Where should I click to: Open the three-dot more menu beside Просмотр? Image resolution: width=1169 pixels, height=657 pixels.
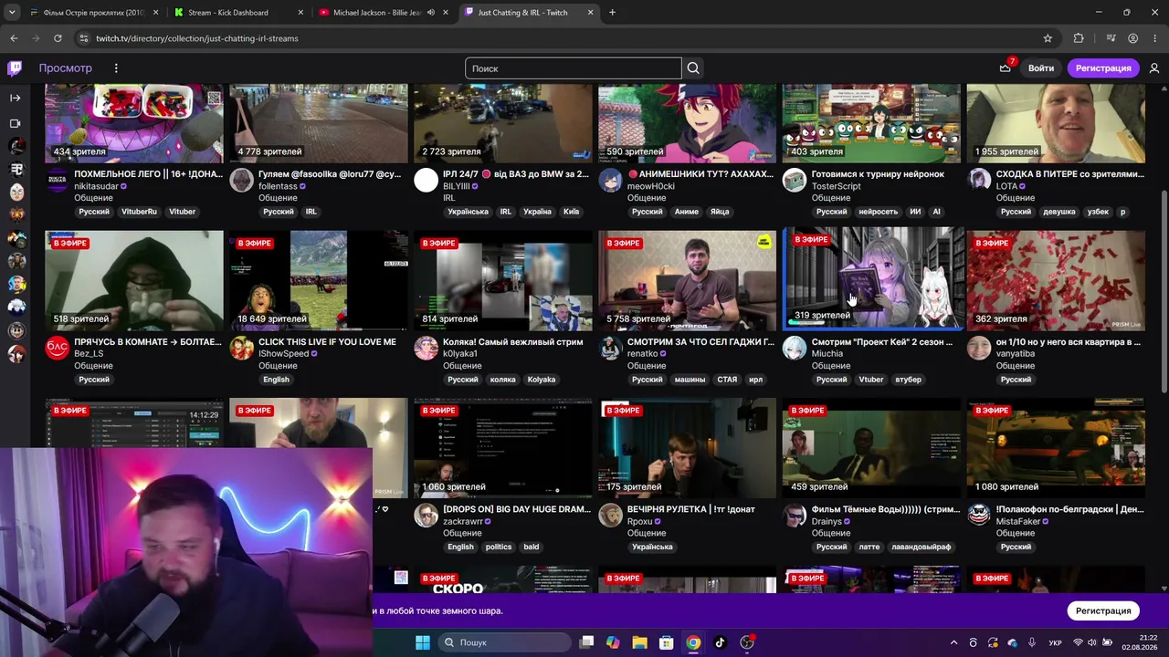(116, 68)
